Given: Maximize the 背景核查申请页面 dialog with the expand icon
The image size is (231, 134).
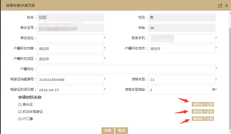Looking at the screenshot, I should click(220, 6).
